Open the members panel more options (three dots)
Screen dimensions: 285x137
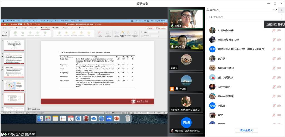click(273, 10)
